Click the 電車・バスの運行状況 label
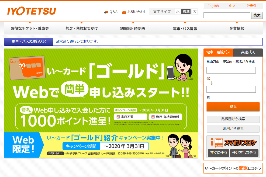 coord(29,41)
